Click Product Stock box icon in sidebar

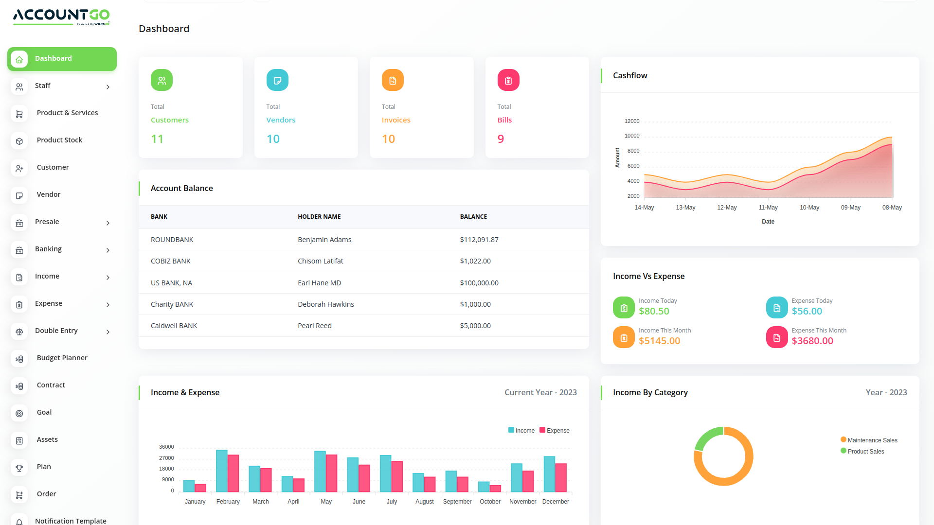click(x=19, y=141)
